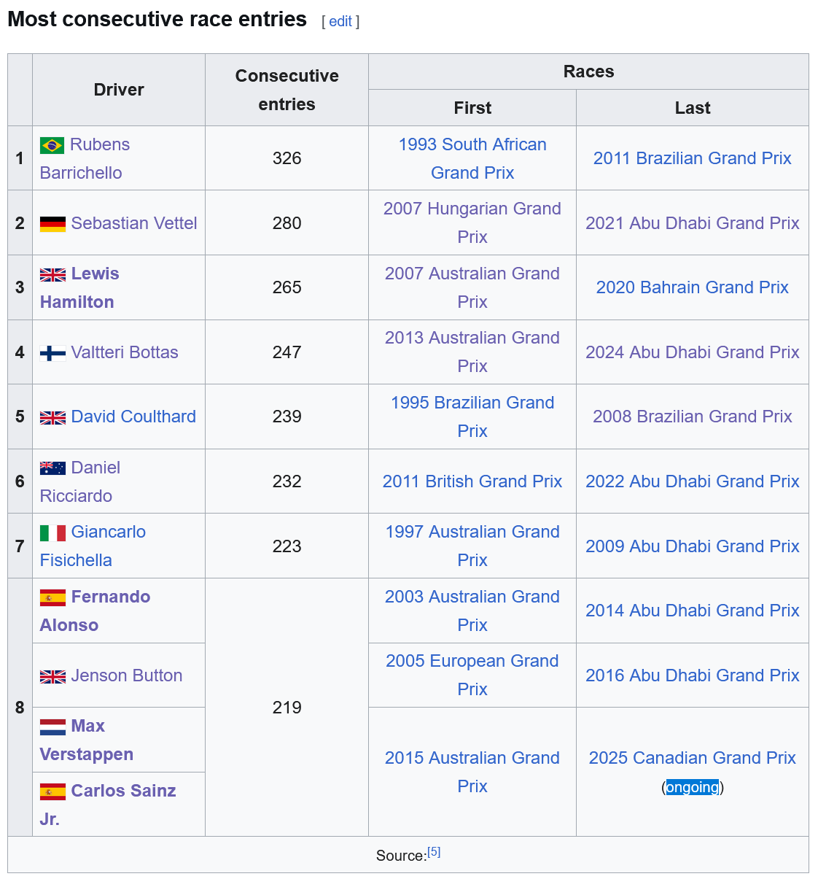Click the Races column group header
Image resolution: width=818 pixels, height=879 pixels.
[x=589, y=71]
